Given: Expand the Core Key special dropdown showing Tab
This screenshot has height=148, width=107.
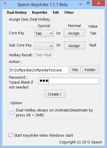Looking at the screenshot, I should point(44,33).
